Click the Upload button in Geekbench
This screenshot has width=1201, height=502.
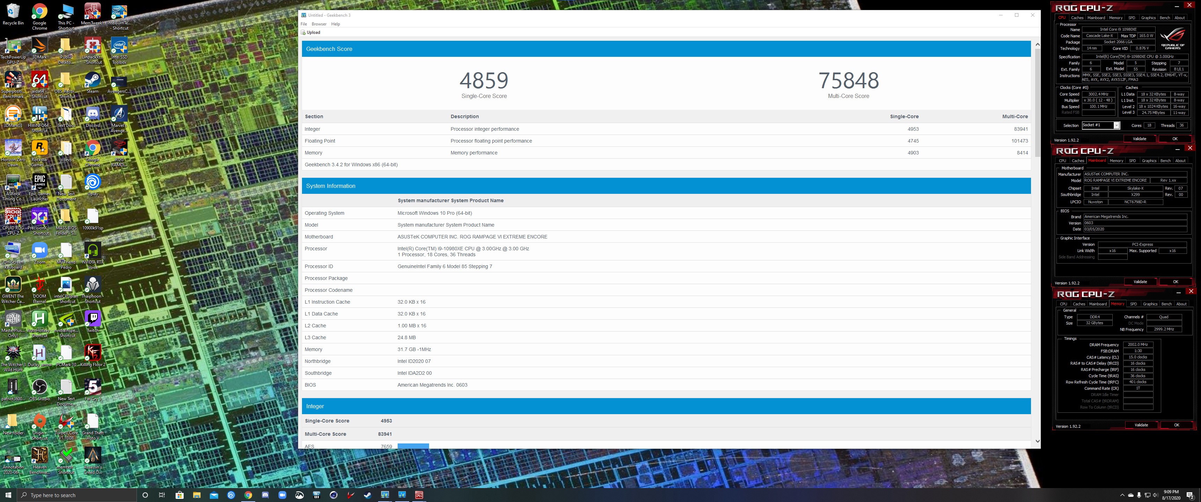pyautogui.click(x=310, y=33)
